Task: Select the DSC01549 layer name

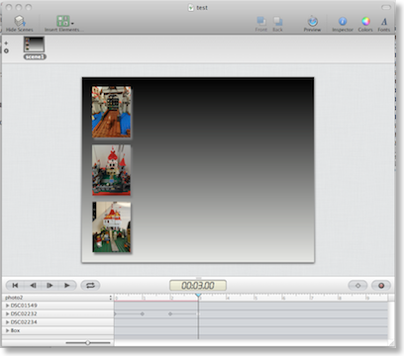Action: point(24,306)
